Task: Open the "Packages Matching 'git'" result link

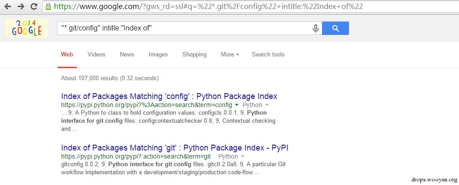Action: tap(177, 147)
